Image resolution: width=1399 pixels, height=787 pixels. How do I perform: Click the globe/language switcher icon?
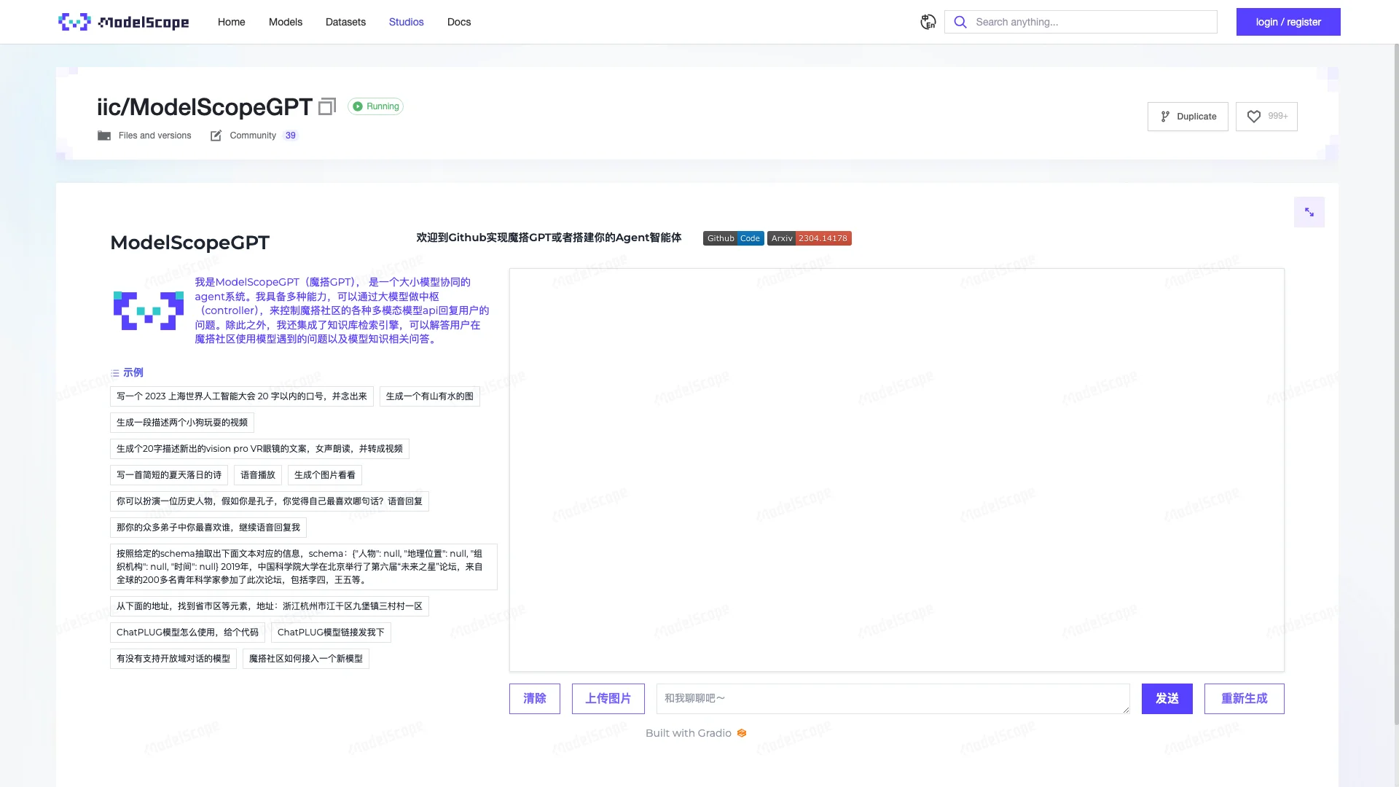(x=928, y=21)
